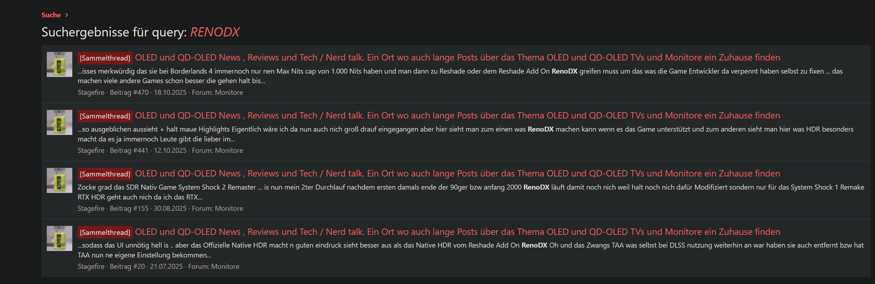Open the Monitore forum from the second result
The width and height of the screenshot is (875, 284).
[229, 150]
